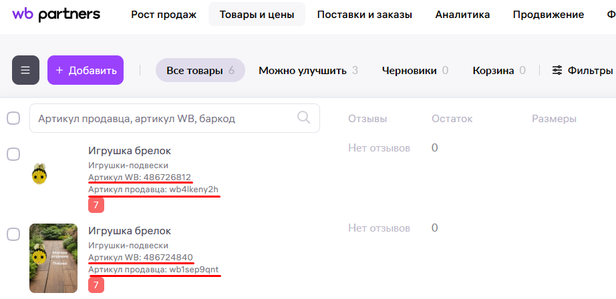Expand the Аналитика menu
Image resolution: width=616 pixels, height=299 pixels.
point(462,15)
